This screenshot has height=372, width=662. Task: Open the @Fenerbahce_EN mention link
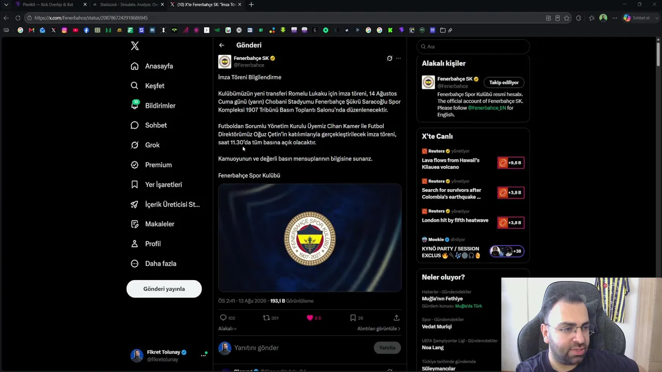coord(487,108)
